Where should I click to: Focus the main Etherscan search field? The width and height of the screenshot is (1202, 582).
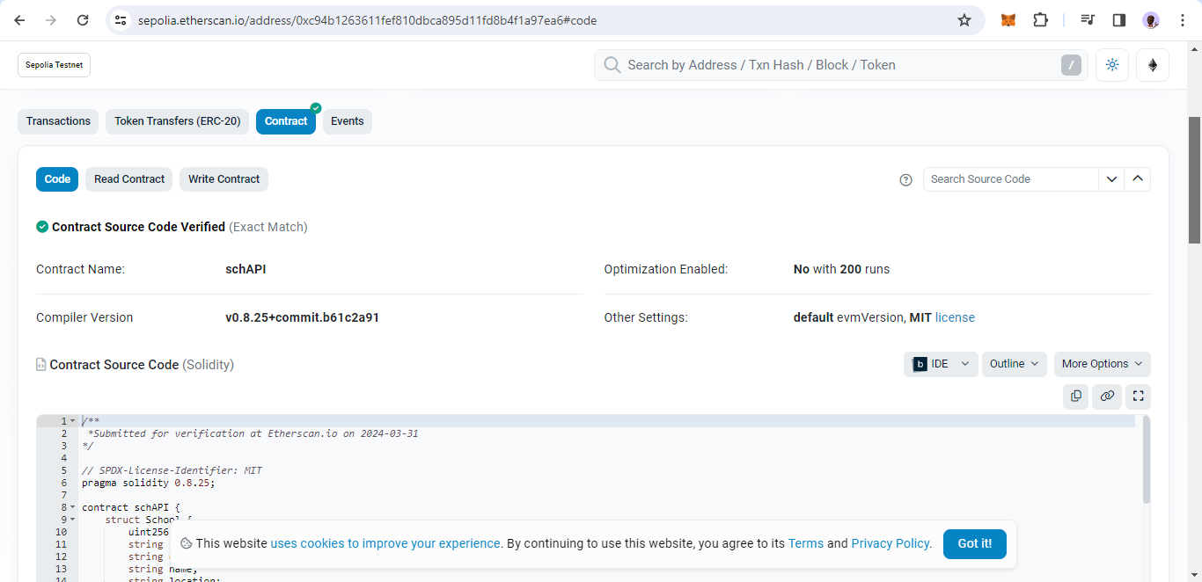coord(841,65)
